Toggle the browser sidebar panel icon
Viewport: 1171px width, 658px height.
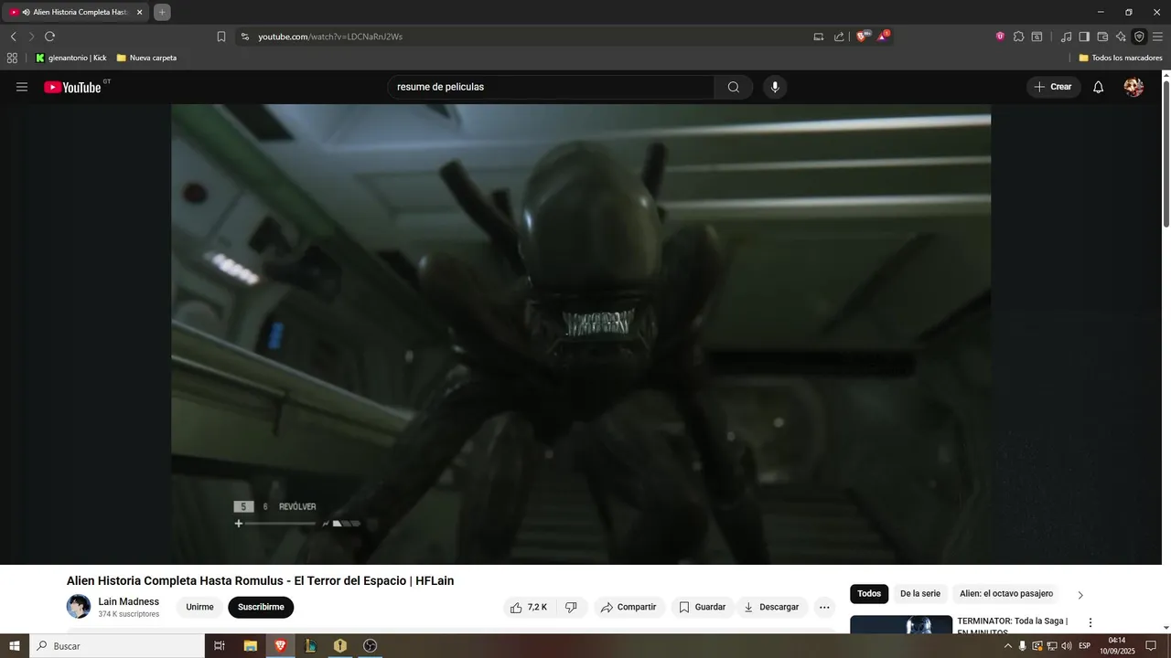(x=1084, y=37)
